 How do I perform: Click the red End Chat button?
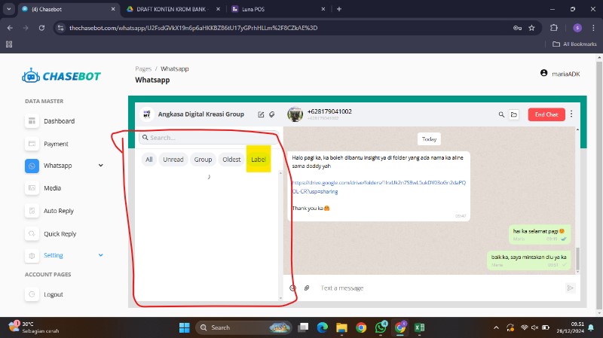pyautogui.click(x=546, y=114)
